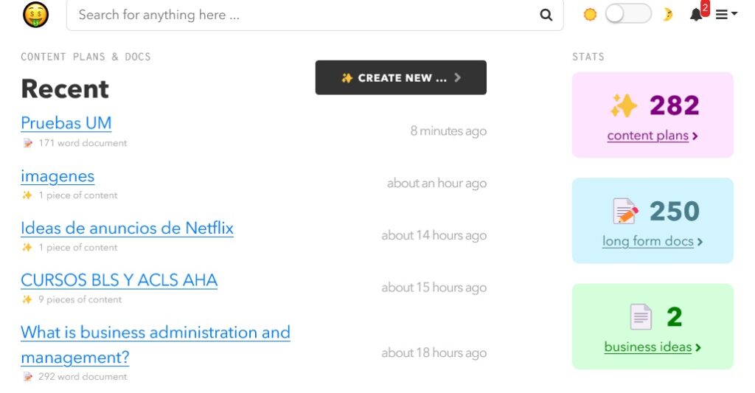Screen dimensions: 755x393
Task: Click the 'about an hour ago' timestamp
Action: pyautogui.click(x=436, y=183)
